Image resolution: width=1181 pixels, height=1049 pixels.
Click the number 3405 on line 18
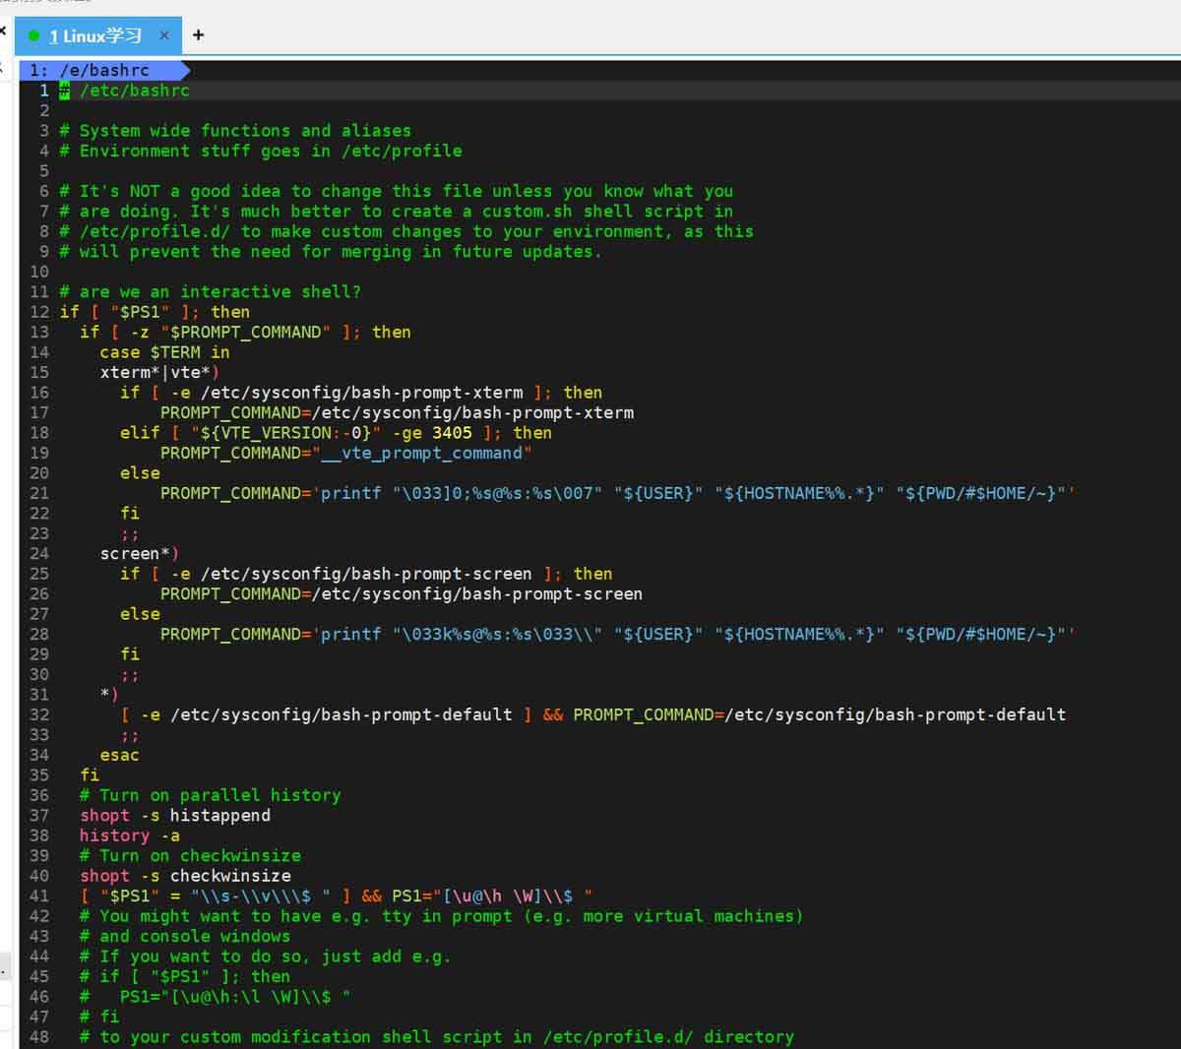point(452,433)
